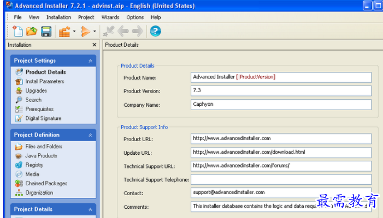Click the blue Help question mark icon

tap(155, 31)
